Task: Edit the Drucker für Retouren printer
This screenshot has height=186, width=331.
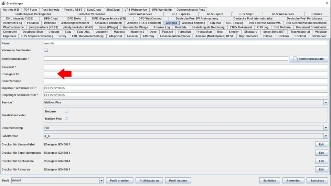Action: coord(322,169)
